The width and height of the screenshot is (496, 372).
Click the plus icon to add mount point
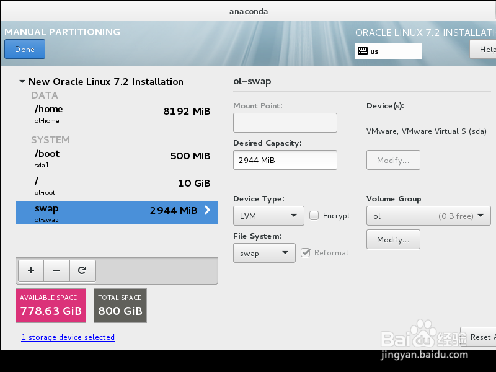pos(31,271)
